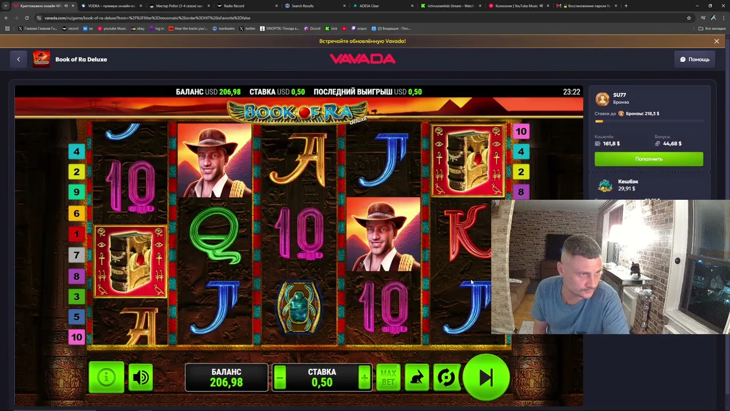
Task: Click the 23:22 clock in the game
Action: point(571,92)
